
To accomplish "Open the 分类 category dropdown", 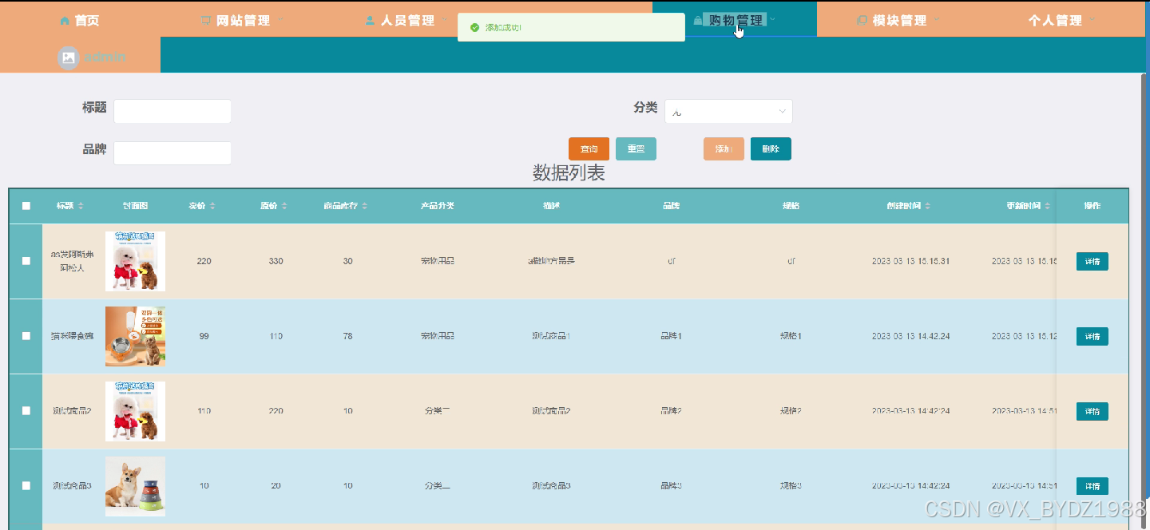I will [728, 112].
